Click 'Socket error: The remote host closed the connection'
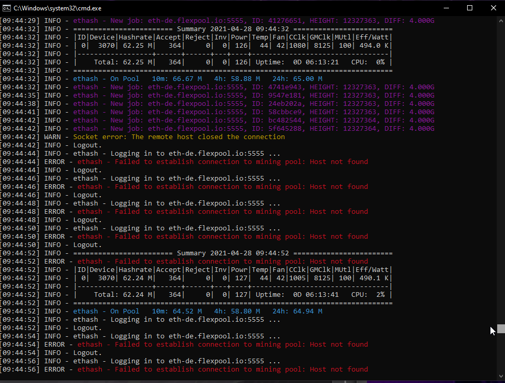 click(x=179, y=137)
